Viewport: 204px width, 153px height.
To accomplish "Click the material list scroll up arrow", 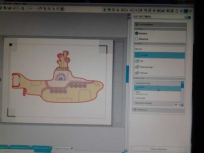I will pos(182,83).
